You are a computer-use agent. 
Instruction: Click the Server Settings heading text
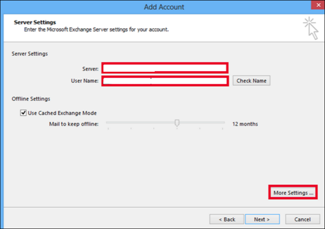tap(35, 22)
